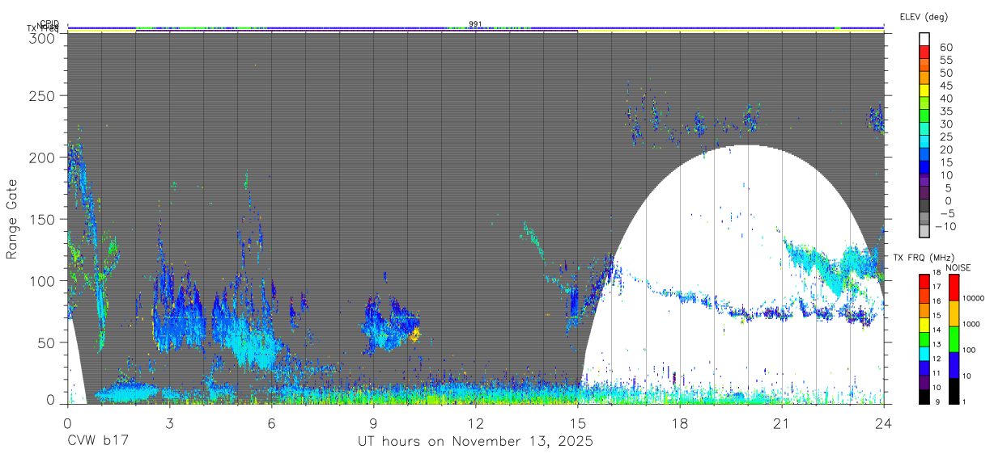Screen dimensions: 994x458
Task: Click 'UT hours on November 13, 2025' label
Action: [475, 442]
